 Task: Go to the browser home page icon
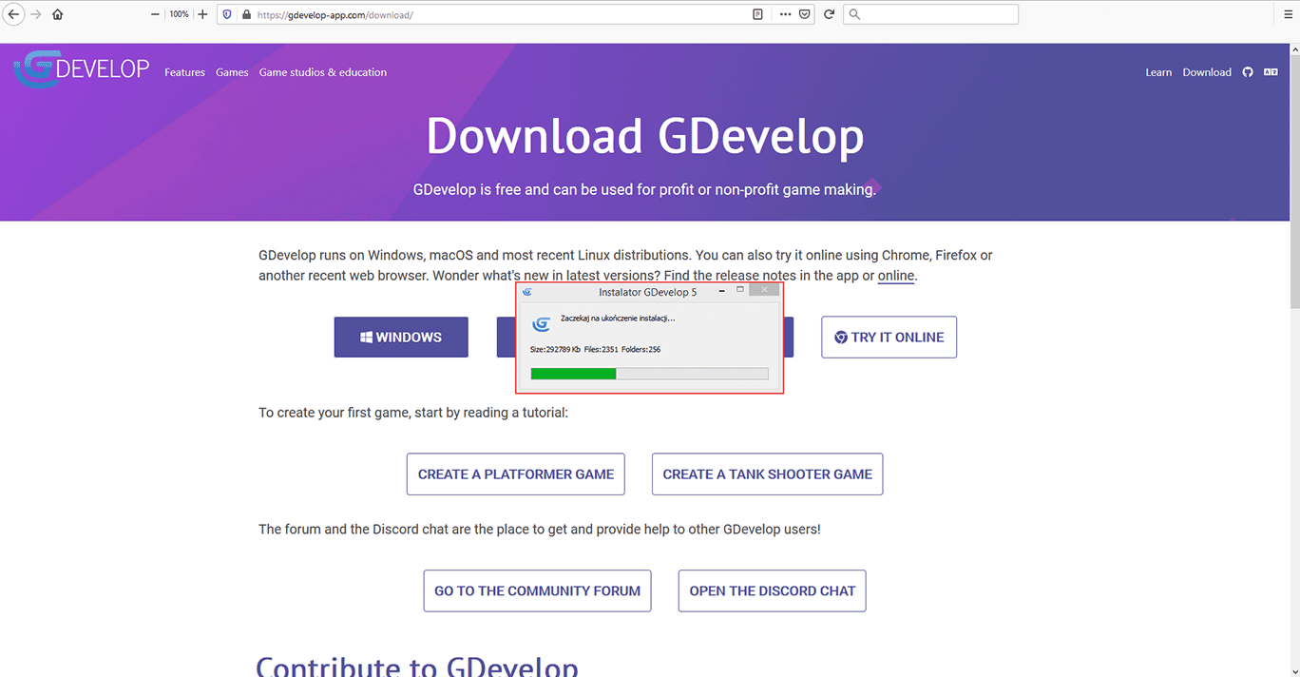click(58, 14)
